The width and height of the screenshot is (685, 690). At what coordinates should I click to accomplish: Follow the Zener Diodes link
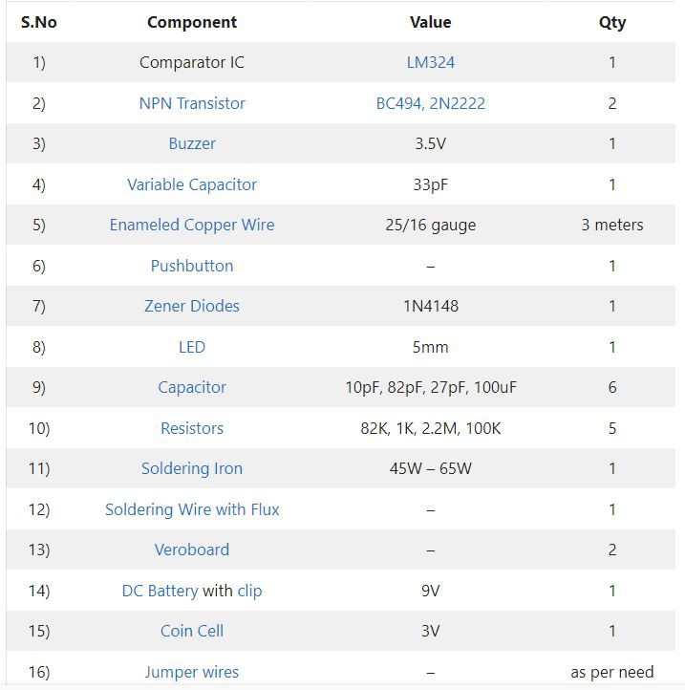click(x=192, y=306)
